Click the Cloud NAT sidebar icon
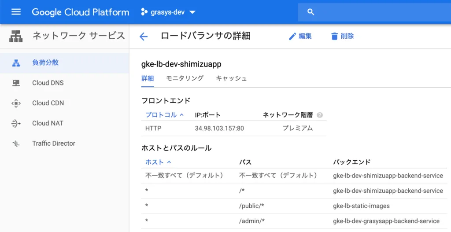This screenshot has width=451, height=232. [16, 123]
